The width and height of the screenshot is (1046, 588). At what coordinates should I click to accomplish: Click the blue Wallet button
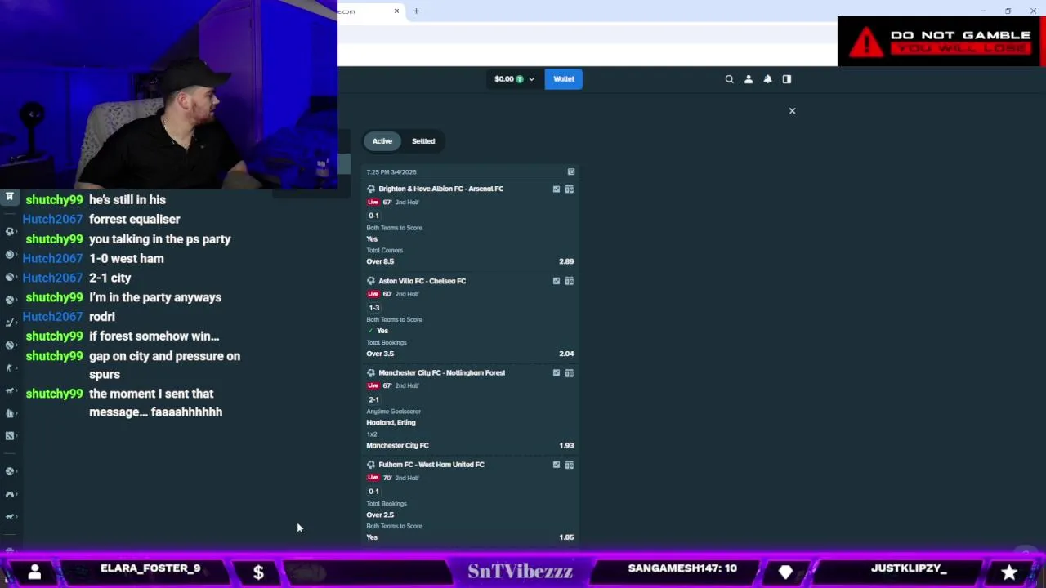(564, 79)
